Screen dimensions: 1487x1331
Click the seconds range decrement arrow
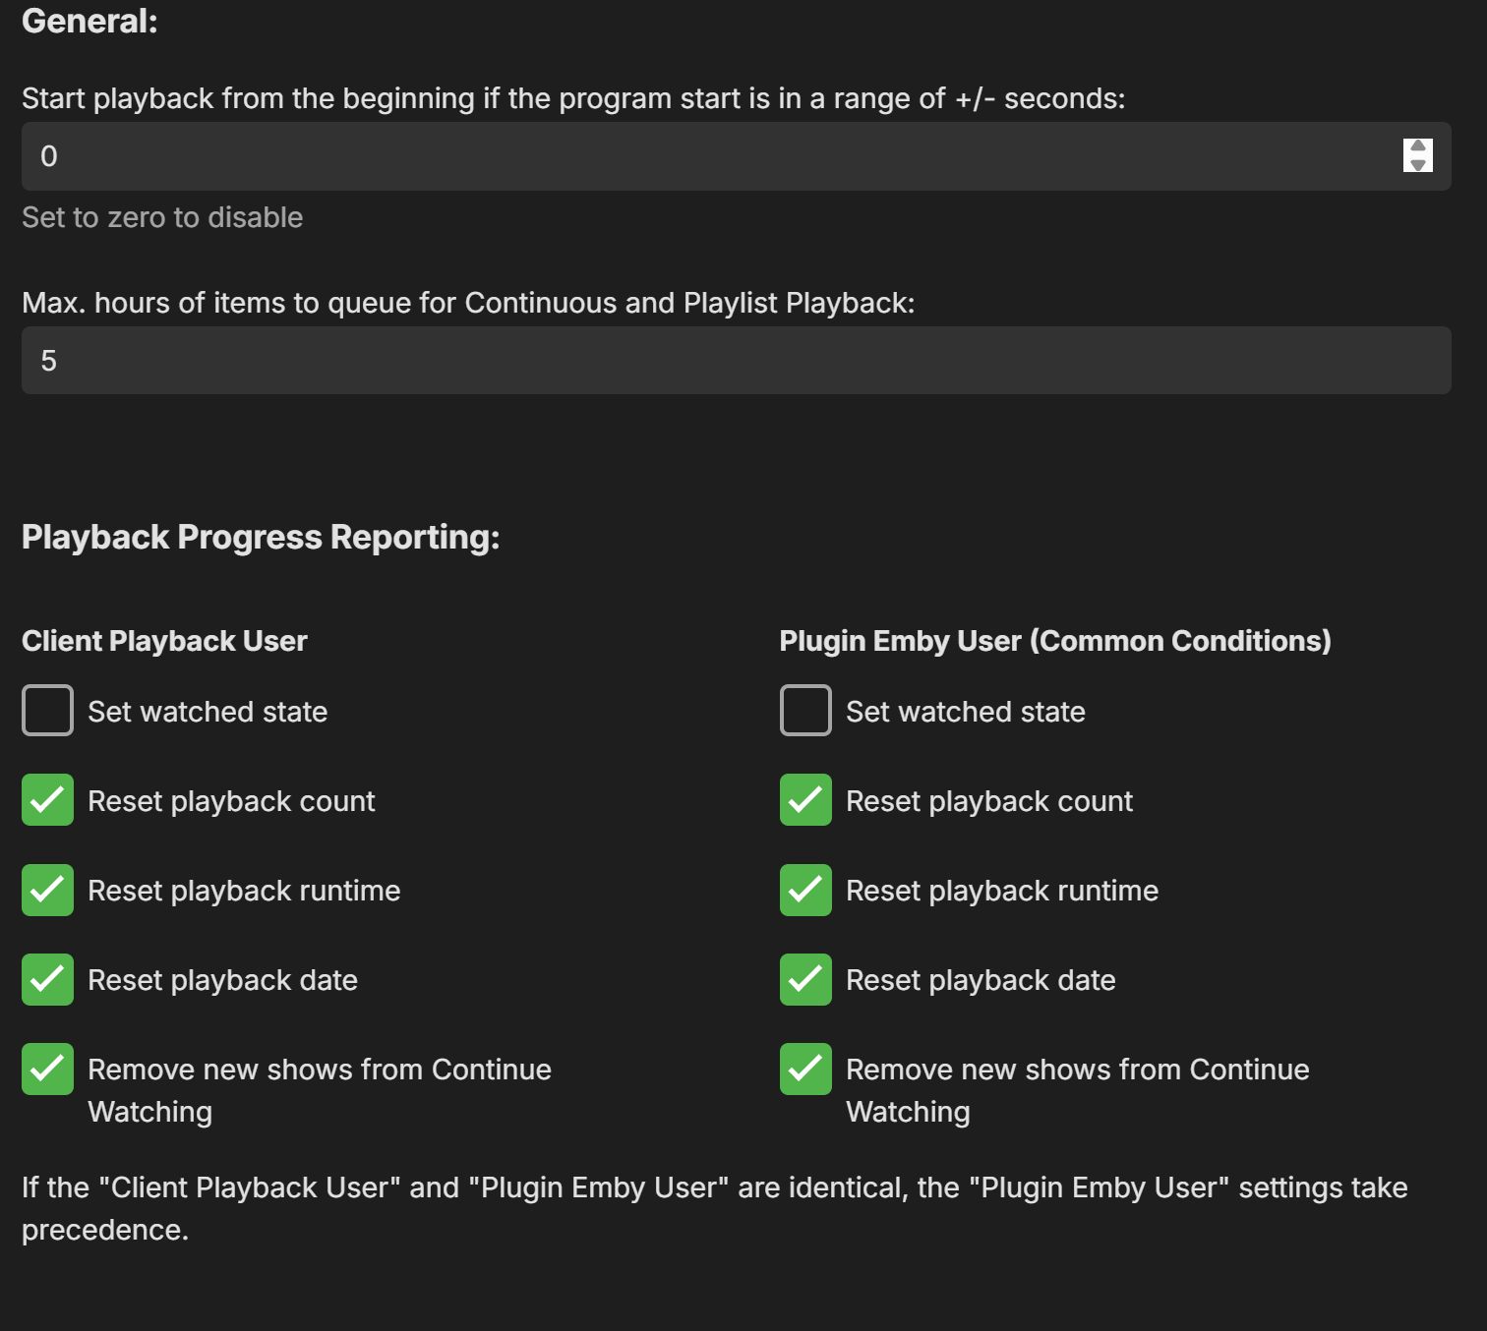pos(1417,165)
